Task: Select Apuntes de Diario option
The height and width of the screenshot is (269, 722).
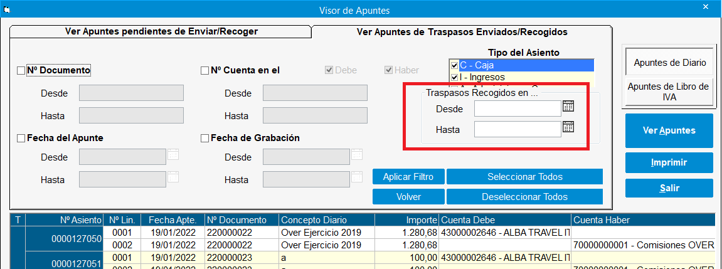Action: tap(669, 63)
